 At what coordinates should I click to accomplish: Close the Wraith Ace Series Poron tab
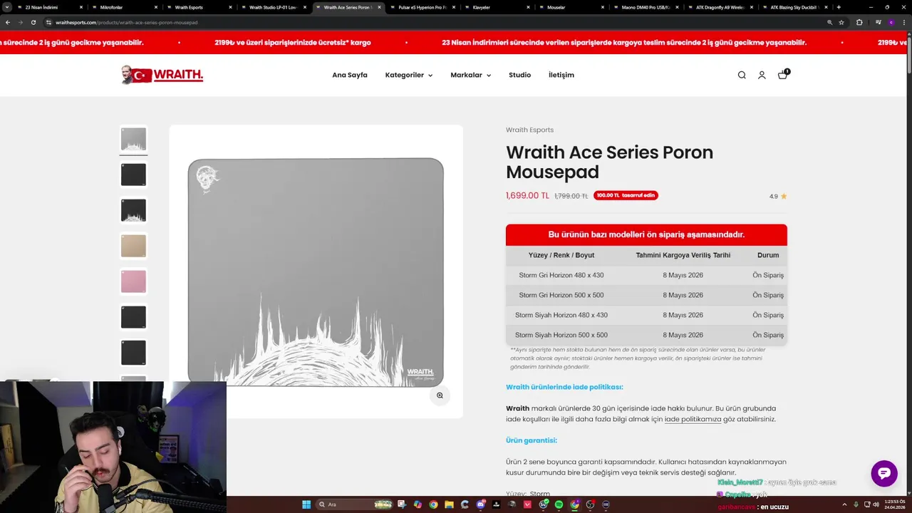pyautogui.click(x=379, y=7)
